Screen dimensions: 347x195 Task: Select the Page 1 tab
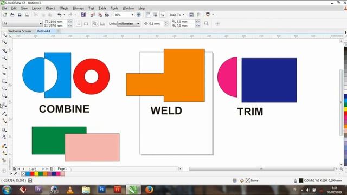pyautogui.click(x=62, y=168)
